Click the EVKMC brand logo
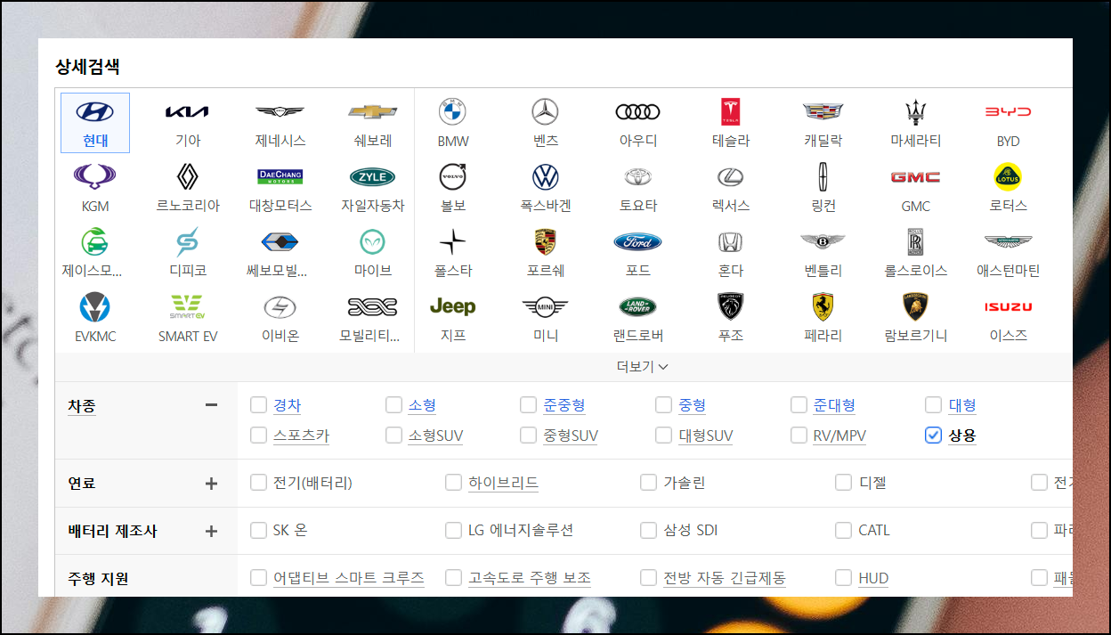This screenshot has width=1111, height=635. click(95, 307)
